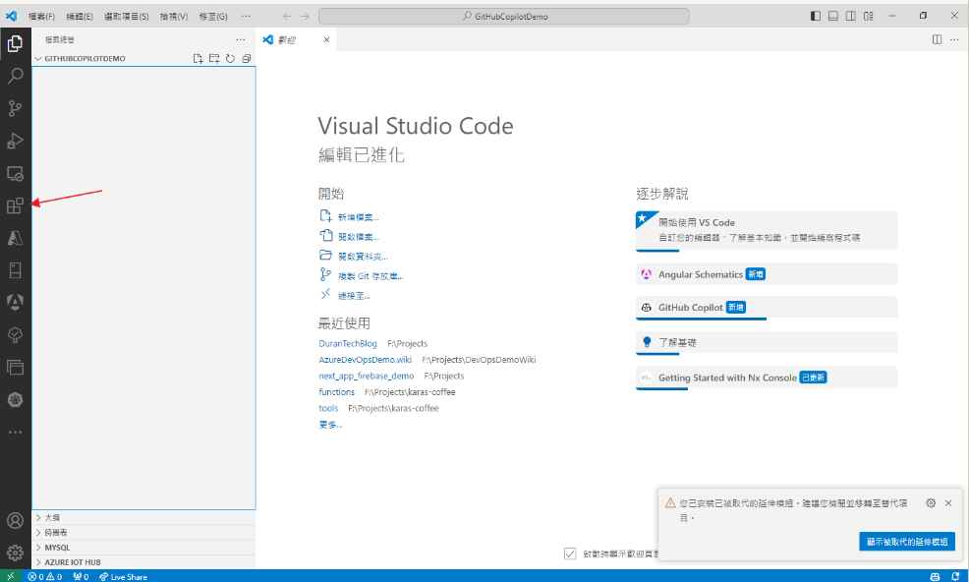Open the Remote Explorer view
969x582 pixels.
(15, 174)
